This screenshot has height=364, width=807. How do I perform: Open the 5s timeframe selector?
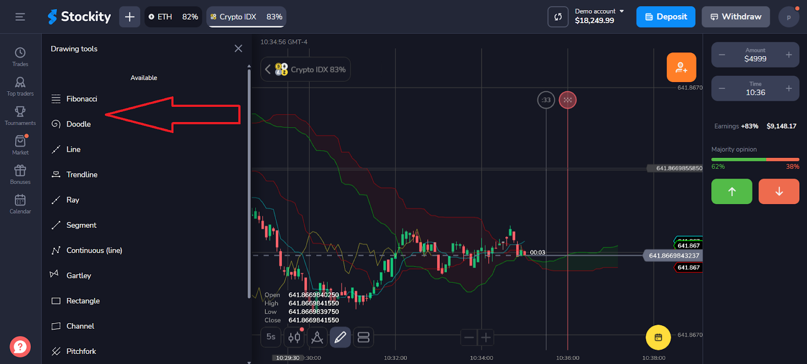[271, 337]
